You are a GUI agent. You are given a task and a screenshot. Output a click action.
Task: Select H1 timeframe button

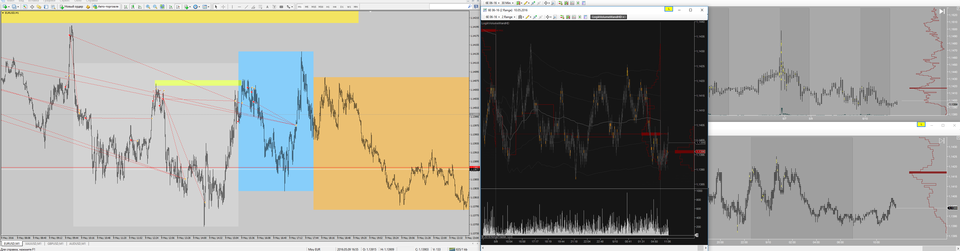tap(328, 7)
